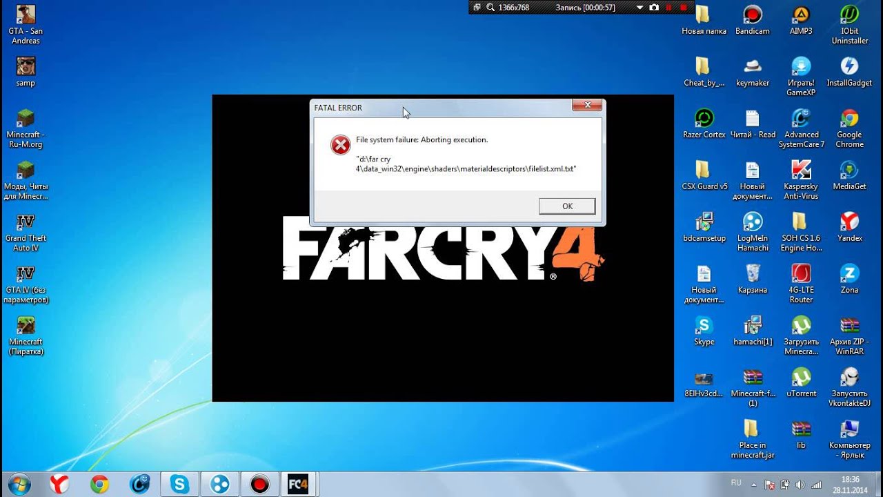Open Place in minecraft.jar folder

point(752,439)
